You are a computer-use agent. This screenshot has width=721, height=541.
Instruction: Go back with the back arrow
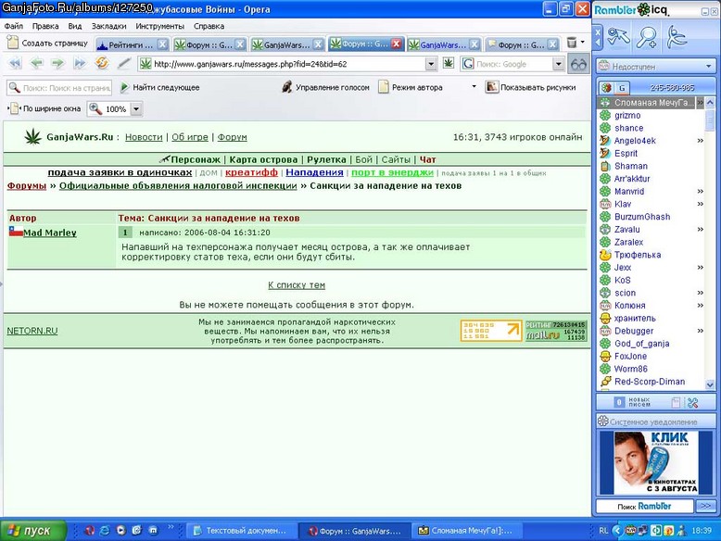pyautogui.click(x=37, y=63)
